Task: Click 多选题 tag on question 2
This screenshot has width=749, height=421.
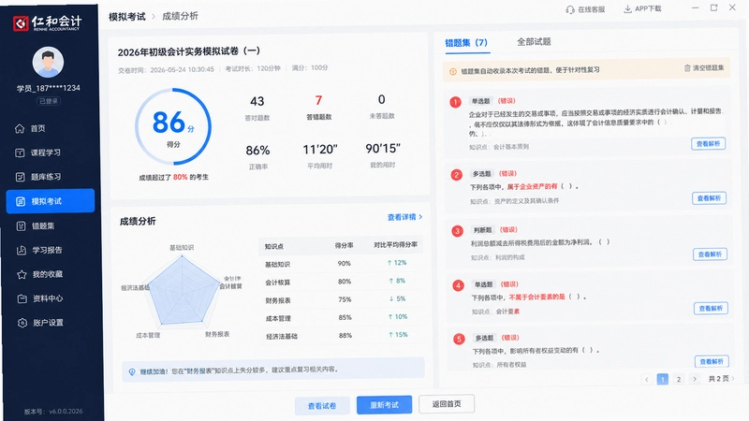Action: click(x=481, y=174)
